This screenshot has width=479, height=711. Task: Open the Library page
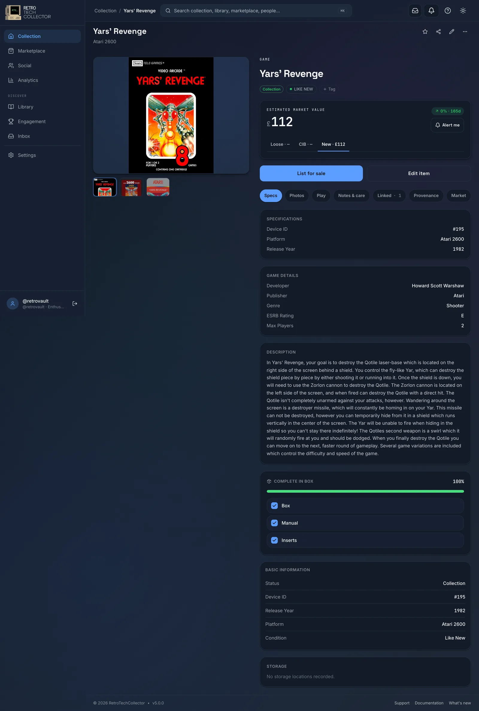(x=43, y=107)
